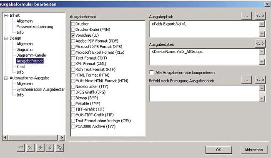Image resolution: width=271 pixels, height=158 pixels.
Task: Uncheck Vorschau (LL) format
Action: (x=73, y=35)
